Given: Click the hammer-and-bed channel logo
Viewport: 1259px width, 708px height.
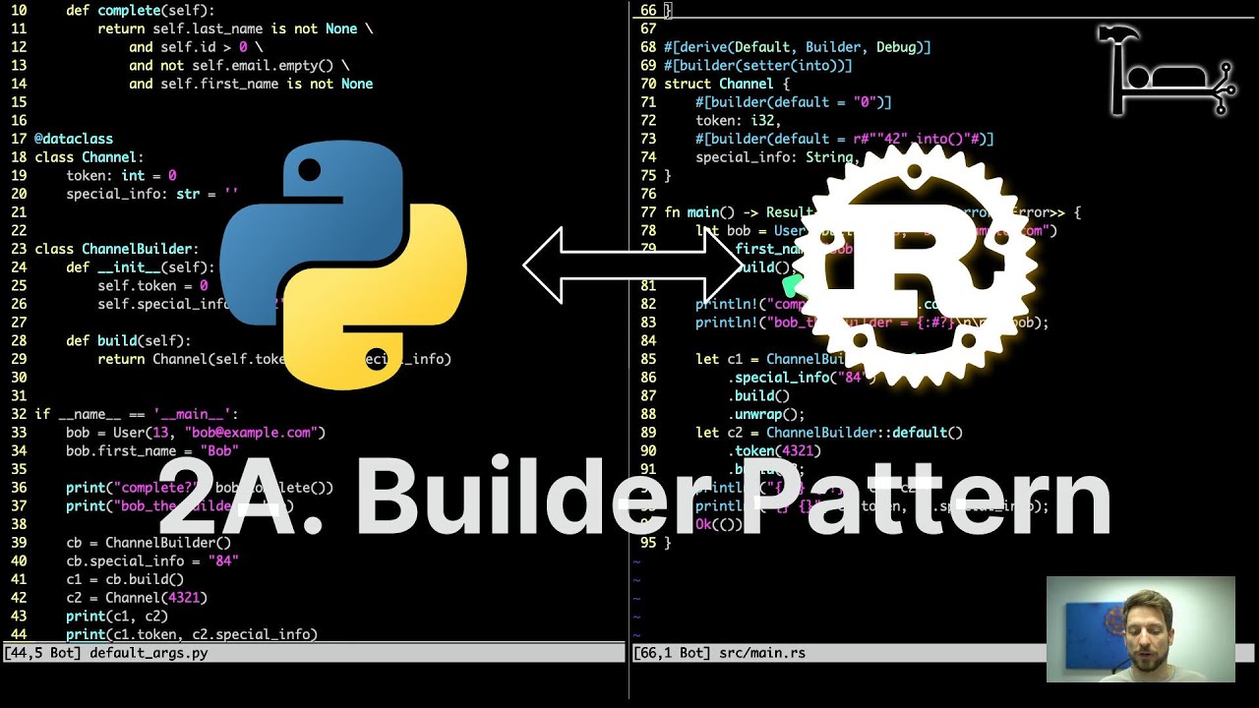Looking at the screenshot, I should [1167, 71].
